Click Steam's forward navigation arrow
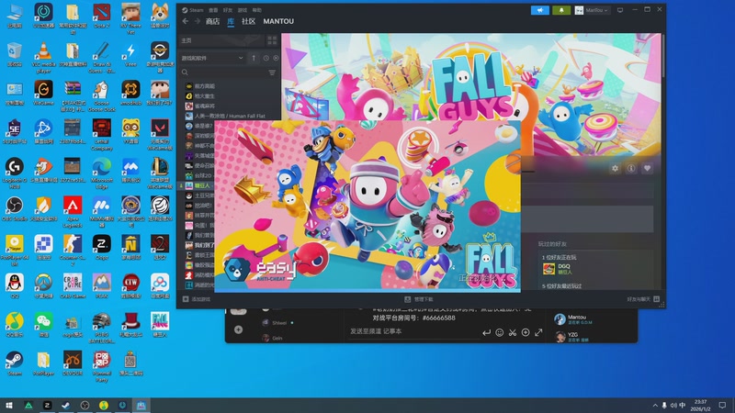The width and height of the screenshot is (735, 413). 198,21
